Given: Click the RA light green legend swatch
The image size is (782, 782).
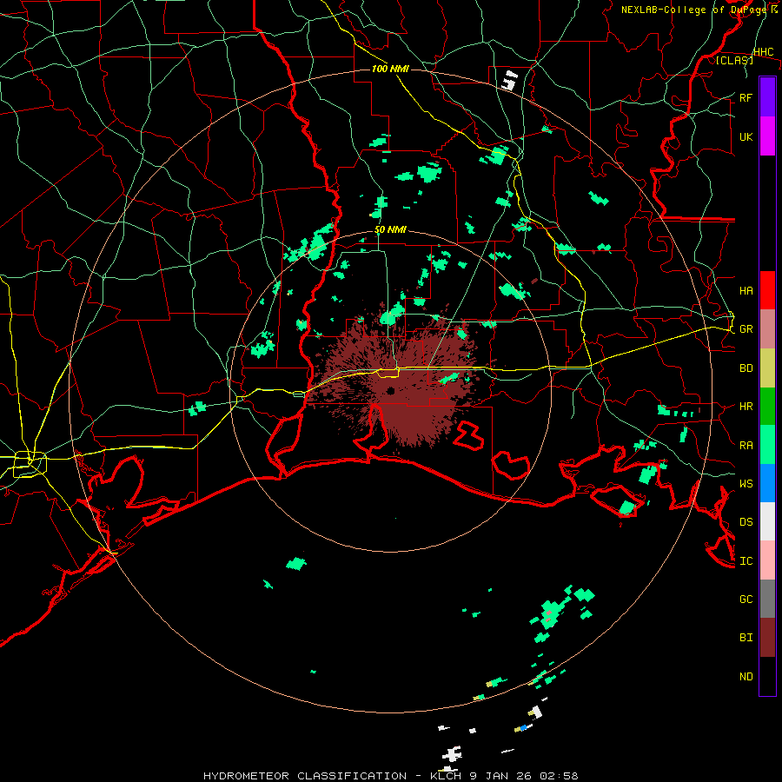Looking at the screenshot, I should click(767, 445).
